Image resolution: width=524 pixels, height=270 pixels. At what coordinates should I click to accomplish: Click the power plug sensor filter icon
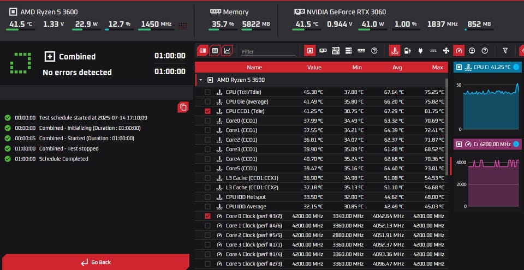[420, 51]
